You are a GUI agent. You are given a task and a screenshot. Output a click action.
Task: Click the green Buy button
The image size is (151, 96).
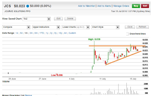coord(136,6)
